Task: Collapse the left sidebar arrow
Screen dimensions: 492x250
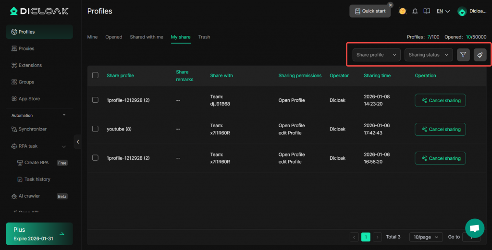Action: [78, 142]
